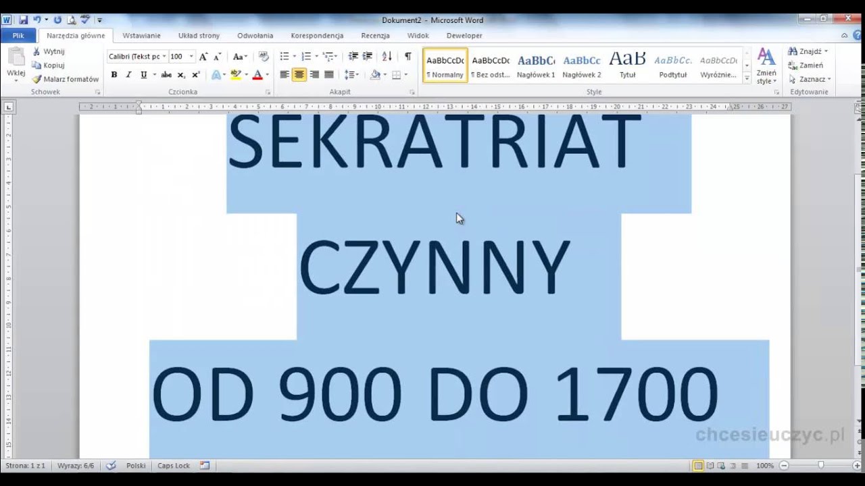Screen dimensions: 865x486
Task: Decrease font size with the shrink font icon
Action: [217, 57]
